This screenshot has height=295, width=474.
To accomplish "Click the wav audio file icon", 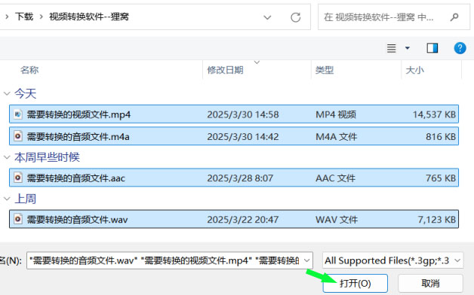I will (18, 219).
